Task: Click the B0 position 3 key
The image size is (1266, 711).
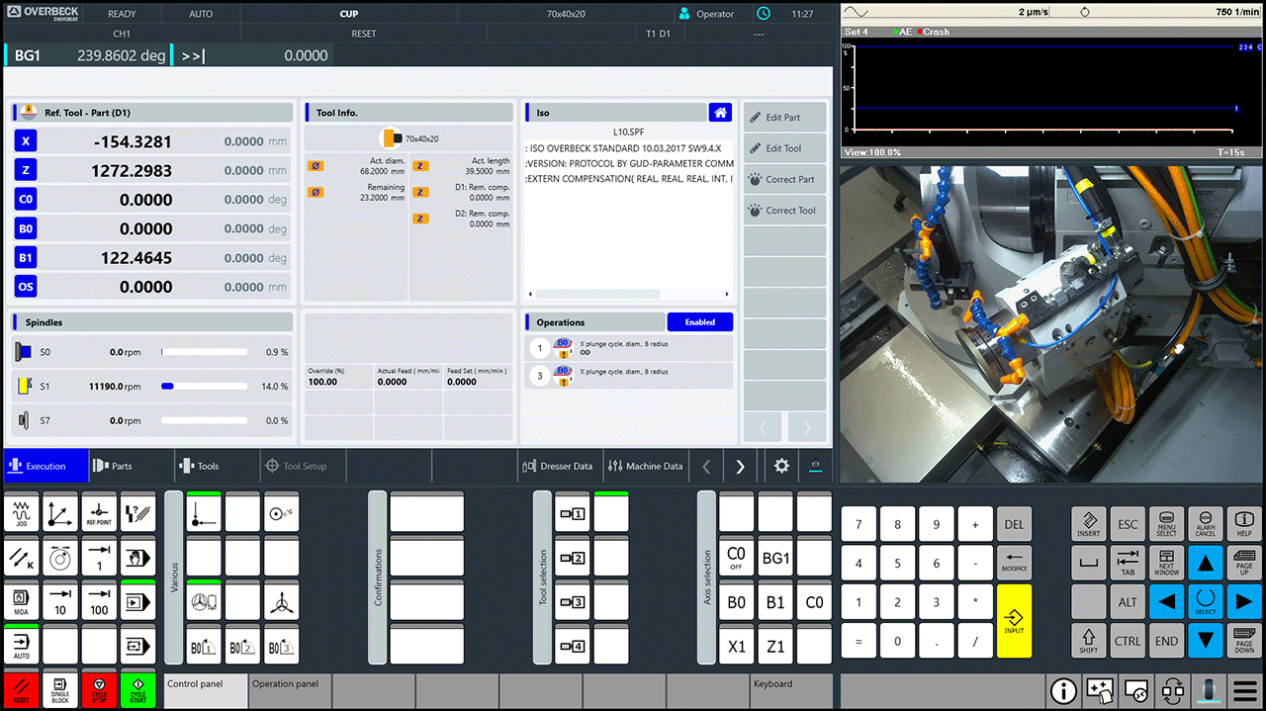Action: point(281,644)
